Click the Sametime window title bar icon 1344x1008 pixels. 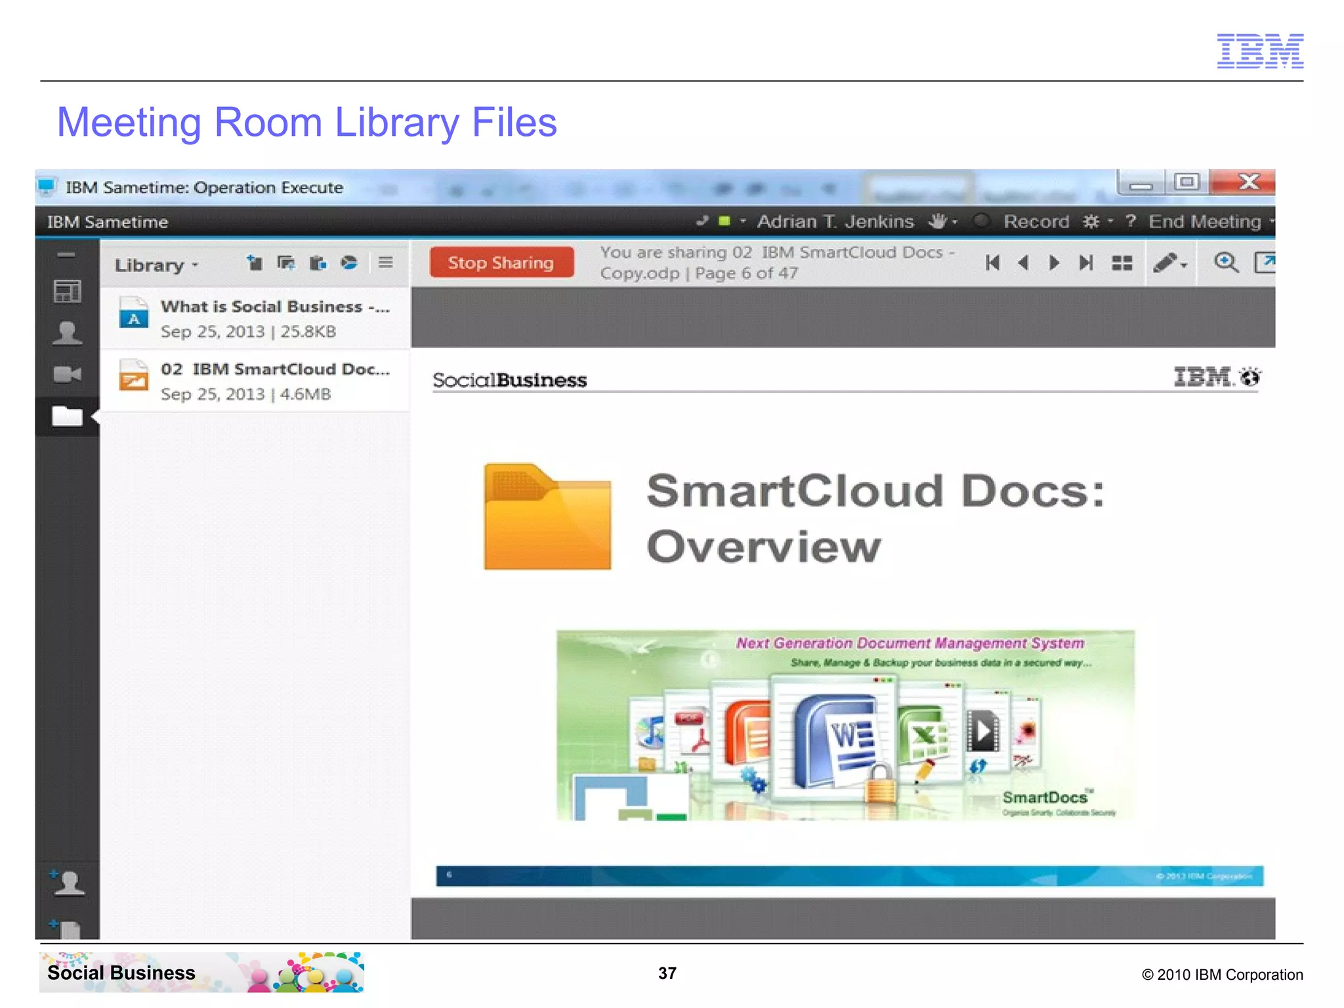coord(47,187)
